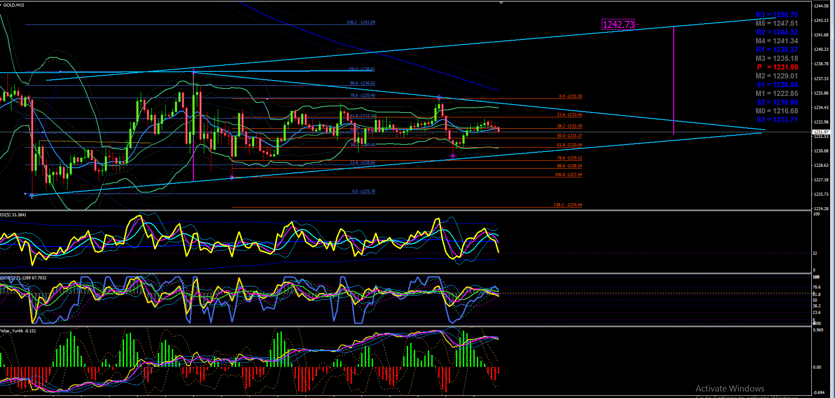
Task: Click red Fibonacci label 0.0 -1235.30
Action: click(571, 96)
